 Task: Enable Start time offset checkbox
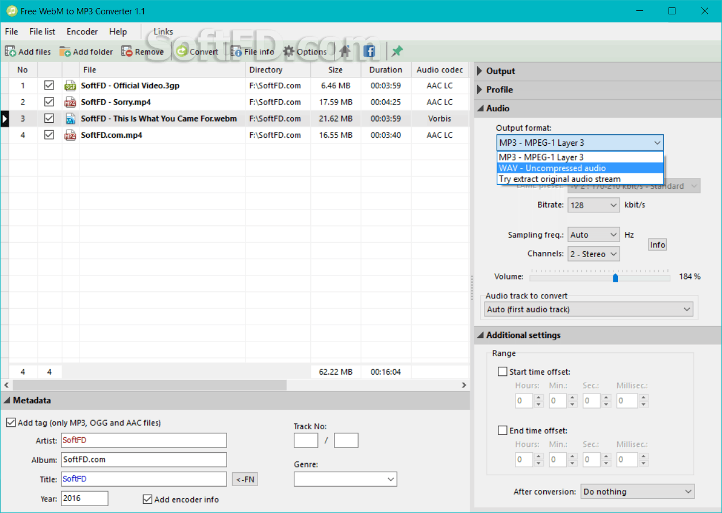tap(502, 372)
